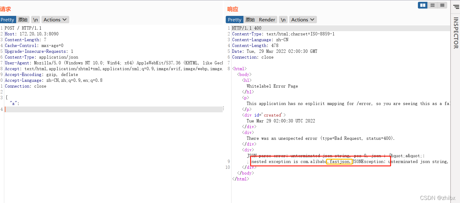Click 'There was an unexpected error' line
The width and height of the screenshot is (460, 203).
click(321, 138)
